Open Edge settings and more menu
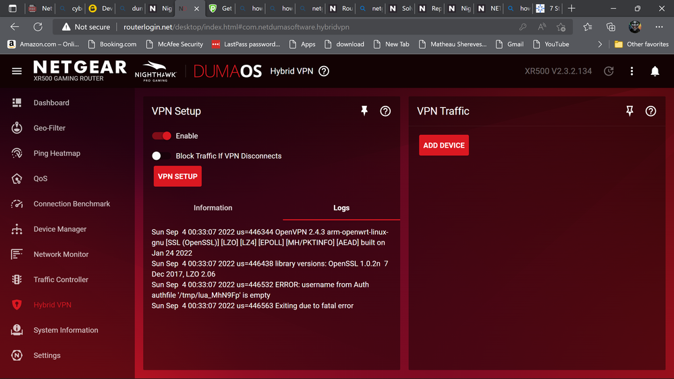Viewport: 674px width, 379px height. 659,27
